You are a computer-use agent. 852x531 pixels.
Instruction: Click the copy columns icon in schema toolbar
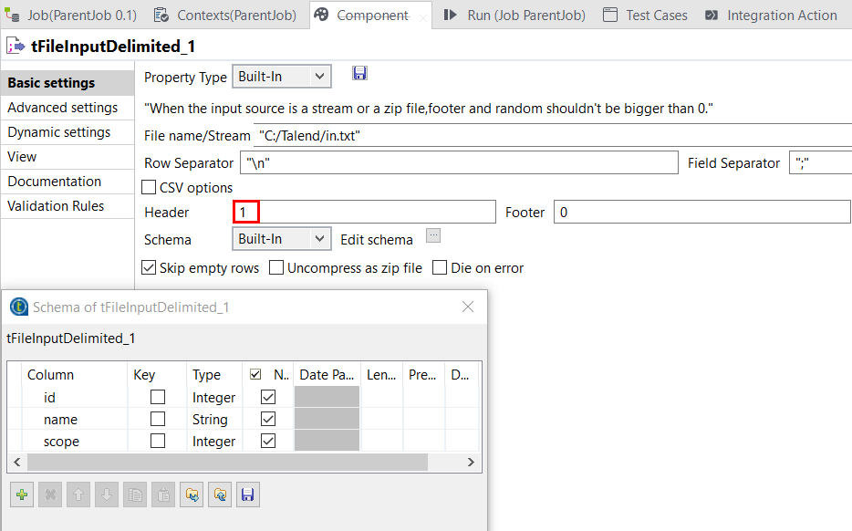(x=135, y=495)
